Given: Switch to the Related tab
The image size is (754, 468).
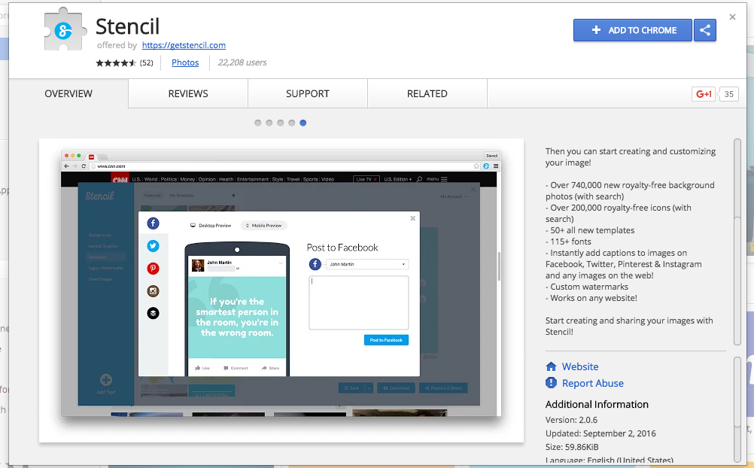Looking at the screenshot, I should (x=427, y=94).
